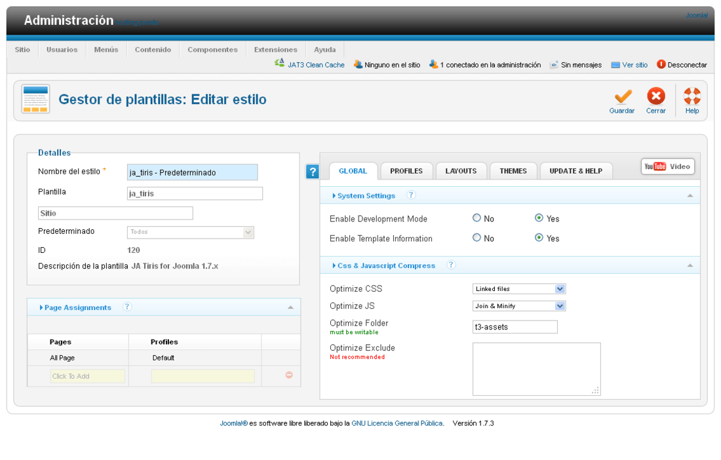This screenshot has width=721, height=460.
Task: Click the Page Assignments heading
Action: pos(78,307)
